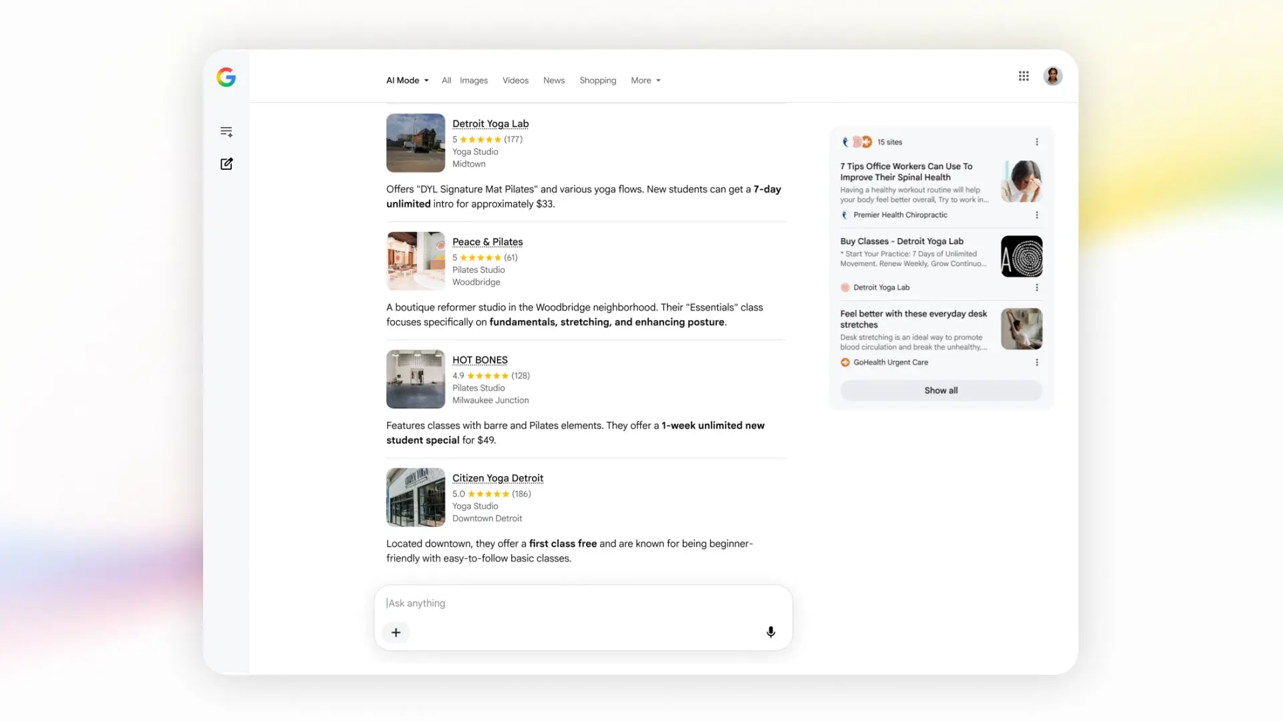Expand the More search filters dropdown
Screen dimensions: 1283x722
pos(646,80)
